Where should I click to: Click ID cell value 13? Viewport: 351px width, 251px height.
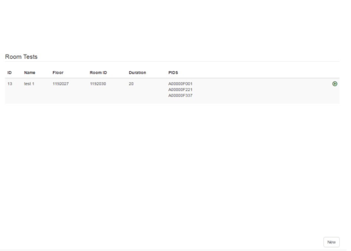point(10,84)
